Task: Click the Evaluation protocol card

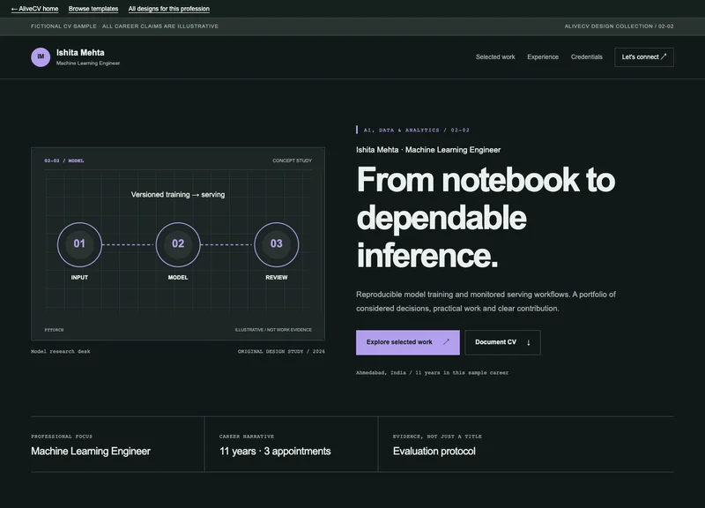Action: pos(526,444)
